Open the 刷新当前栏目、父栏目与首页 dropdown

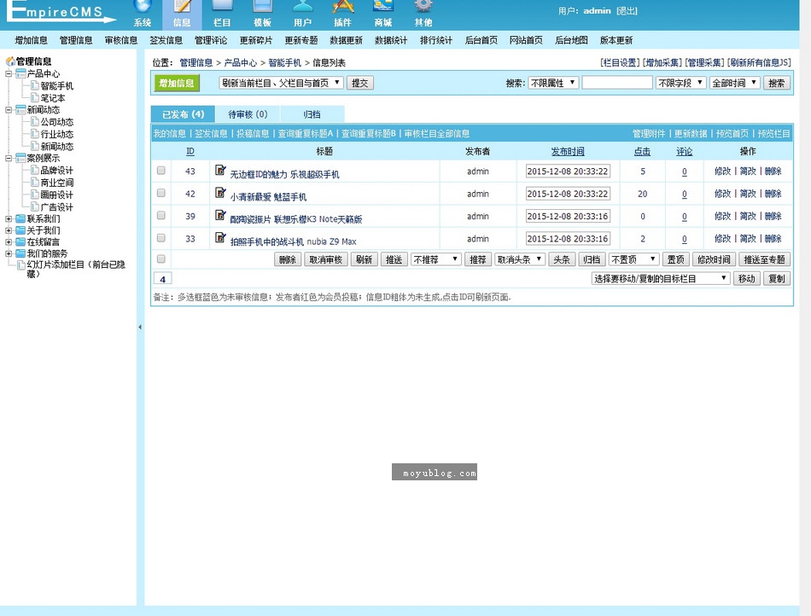[x=281, y=83]
